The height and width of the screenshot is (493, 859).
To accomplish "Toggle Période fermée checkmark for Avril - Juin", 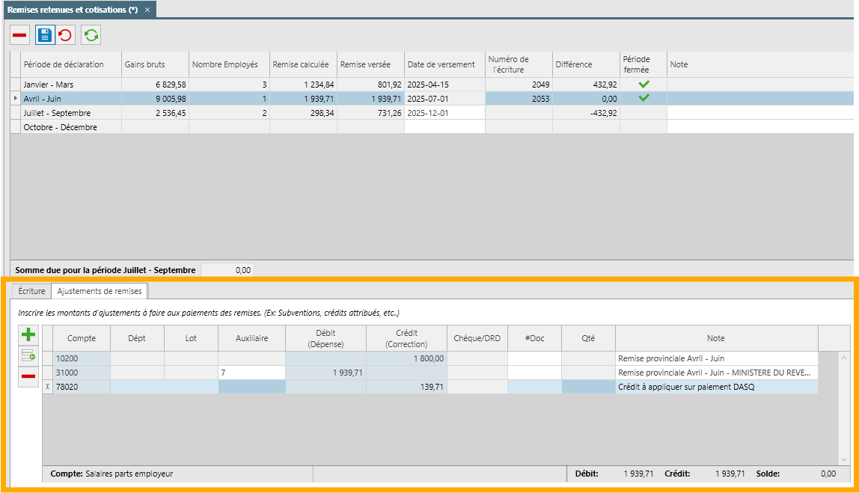I will (x=644, y=99).
